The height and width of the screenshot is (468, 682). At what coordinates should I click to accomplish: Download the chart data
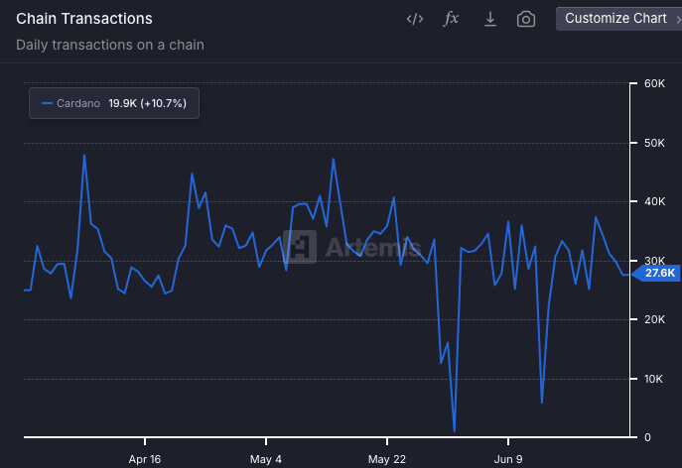click(490, 19)
